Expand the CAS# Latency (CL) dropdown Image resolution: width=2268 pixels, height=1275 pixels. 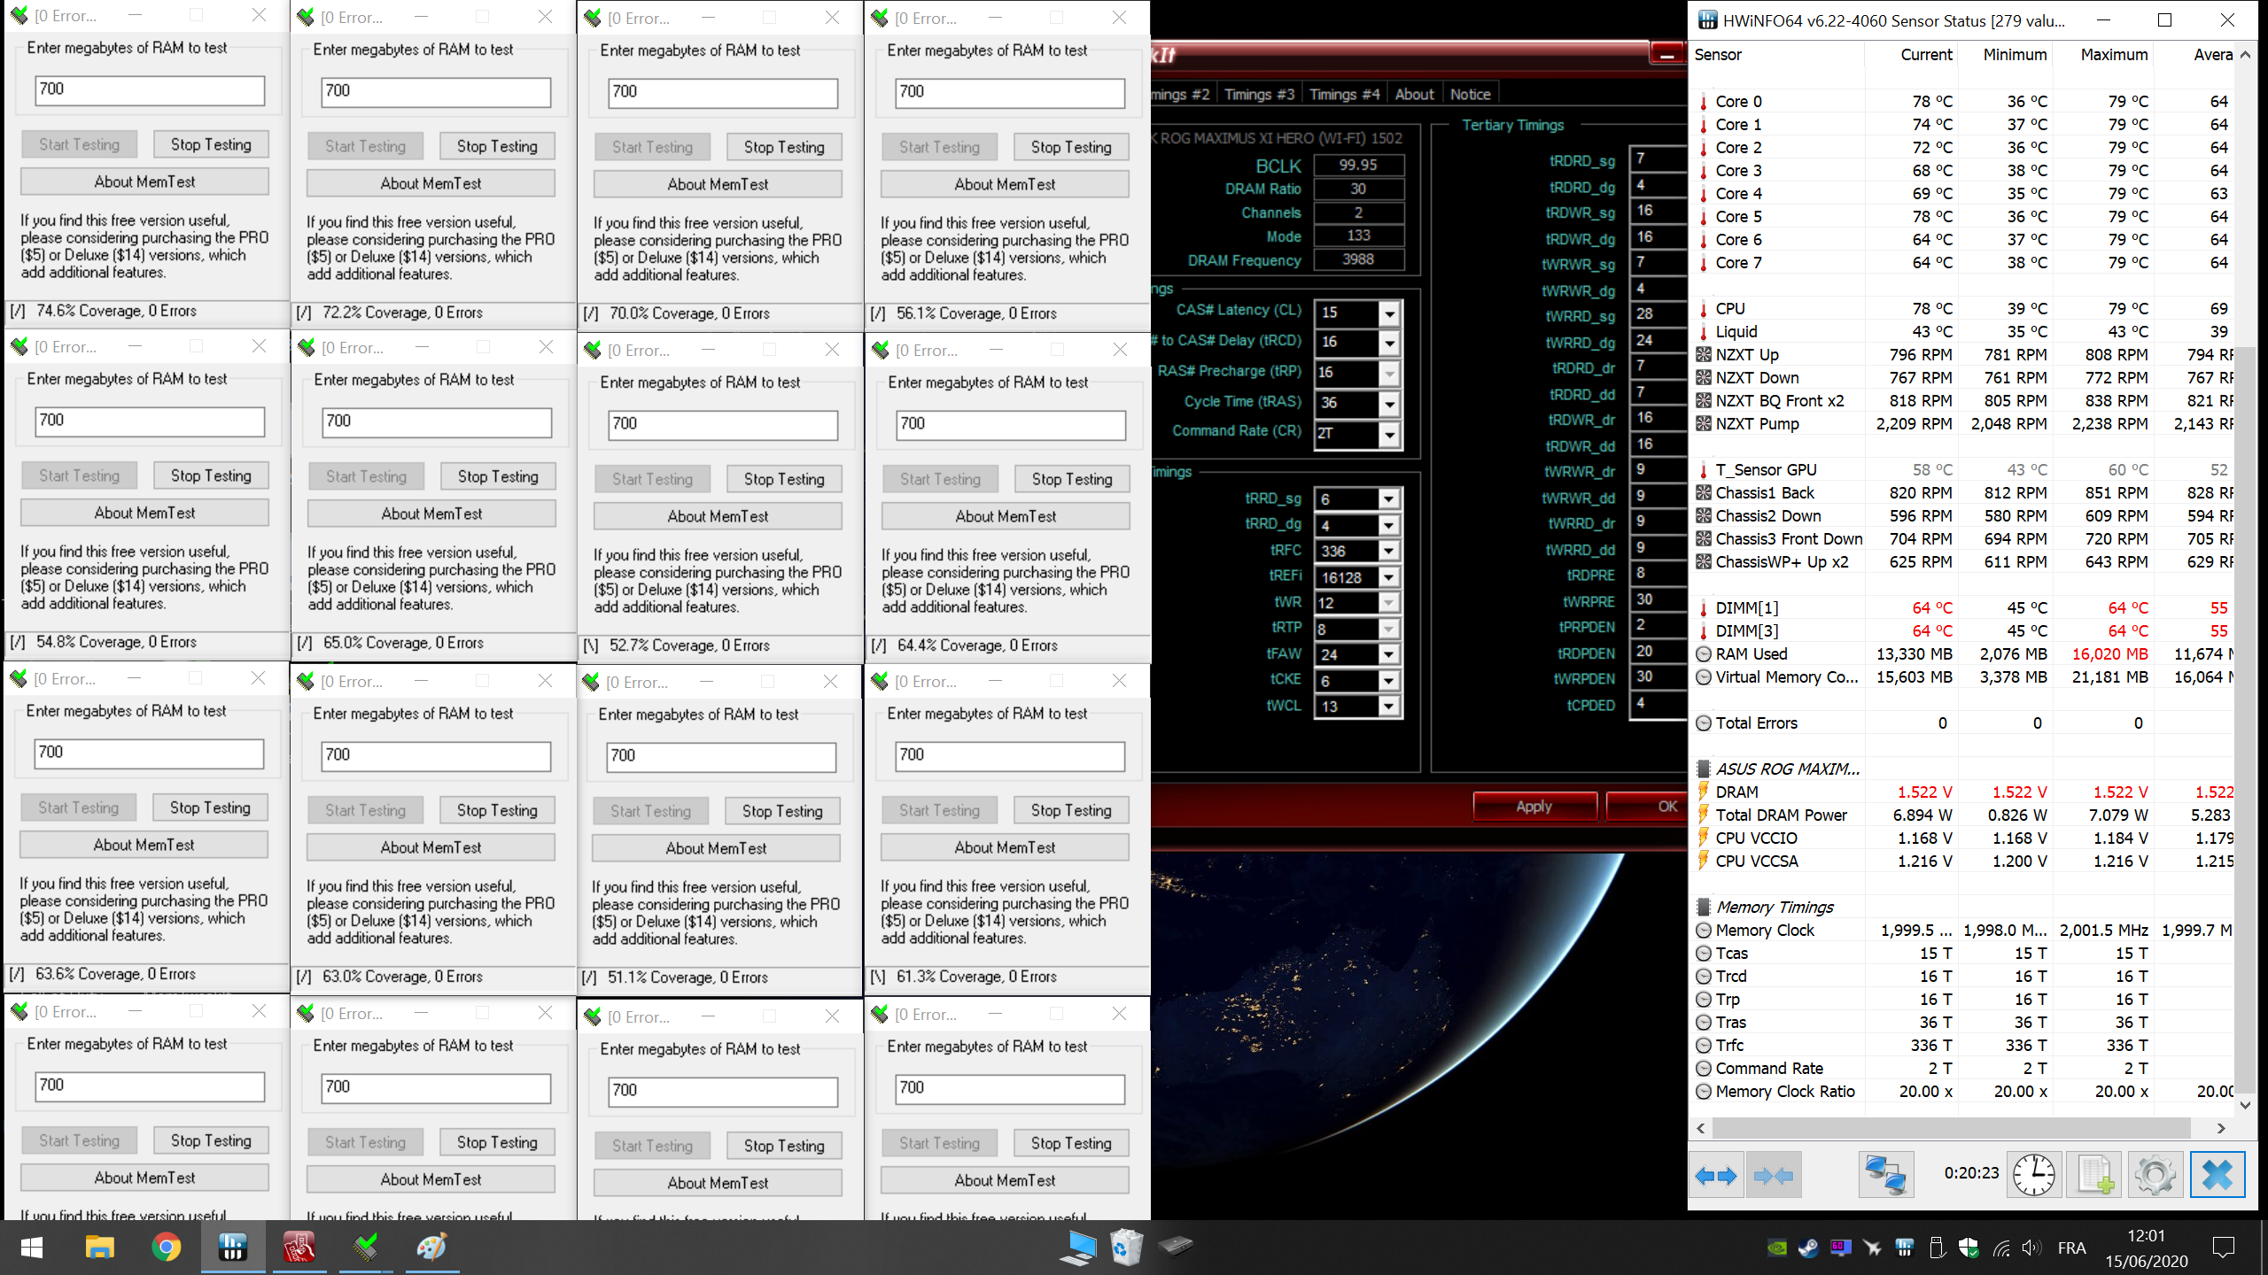[x=1389, y=313]
